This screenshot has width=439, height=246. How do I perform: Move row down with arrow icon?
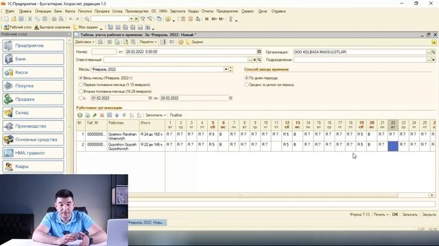tap(124, 115)
